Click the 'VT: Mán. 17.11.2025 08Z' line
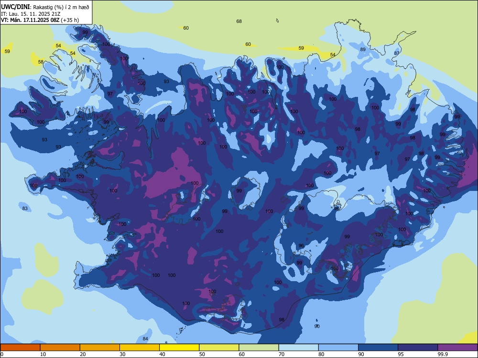 point(30,20)
